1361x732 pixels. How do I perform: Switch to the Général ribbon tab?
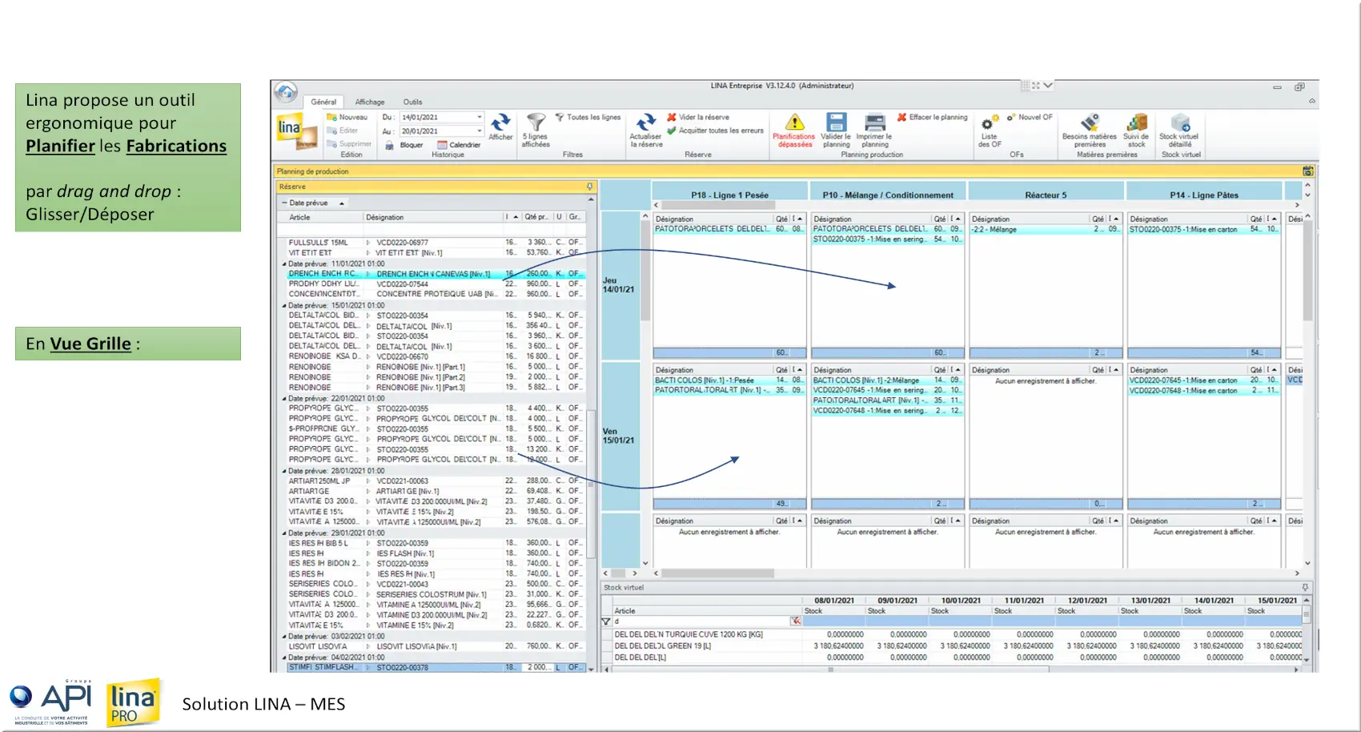click(x=323, y=102)
